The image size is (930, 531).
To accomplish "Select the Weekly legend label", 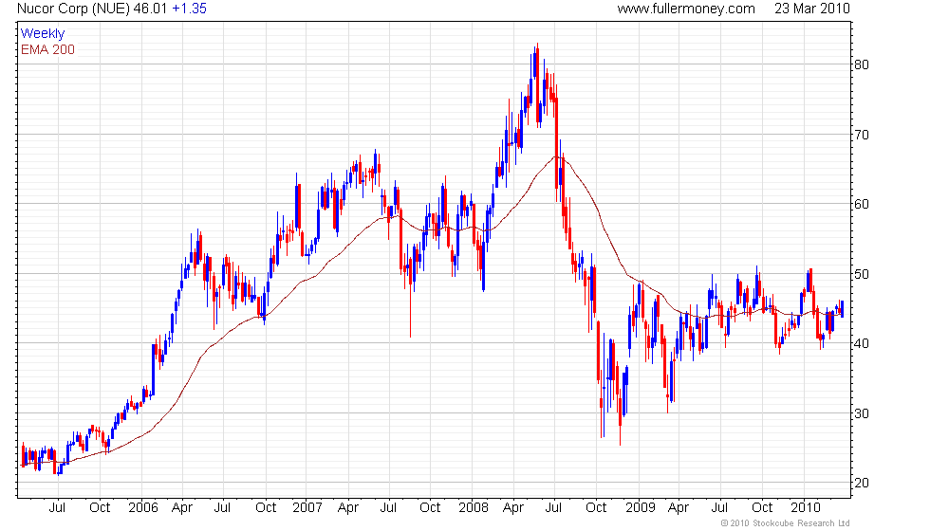I will tap(43, 34).
